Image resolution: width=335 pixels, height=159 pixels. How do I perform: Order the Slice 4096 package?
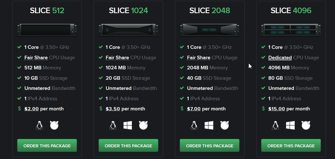[x=291, y=146]
